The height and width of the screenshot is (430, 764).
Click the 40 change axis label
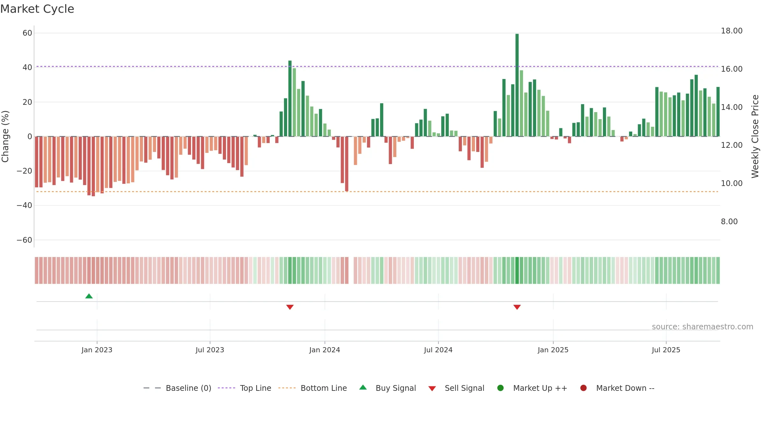[x=27, y=68]
